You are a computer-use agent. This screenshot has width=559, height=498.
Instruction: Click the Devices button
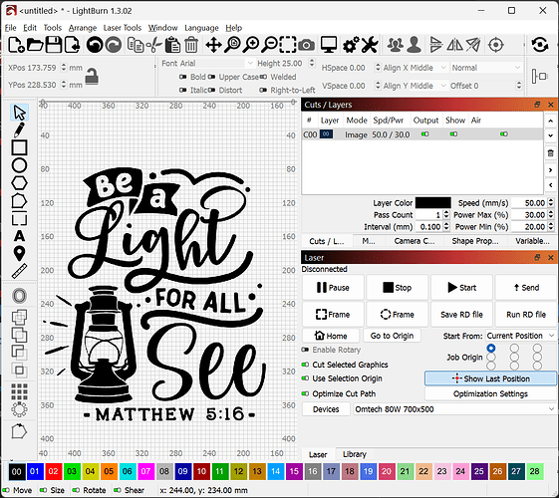coord(326,409)
